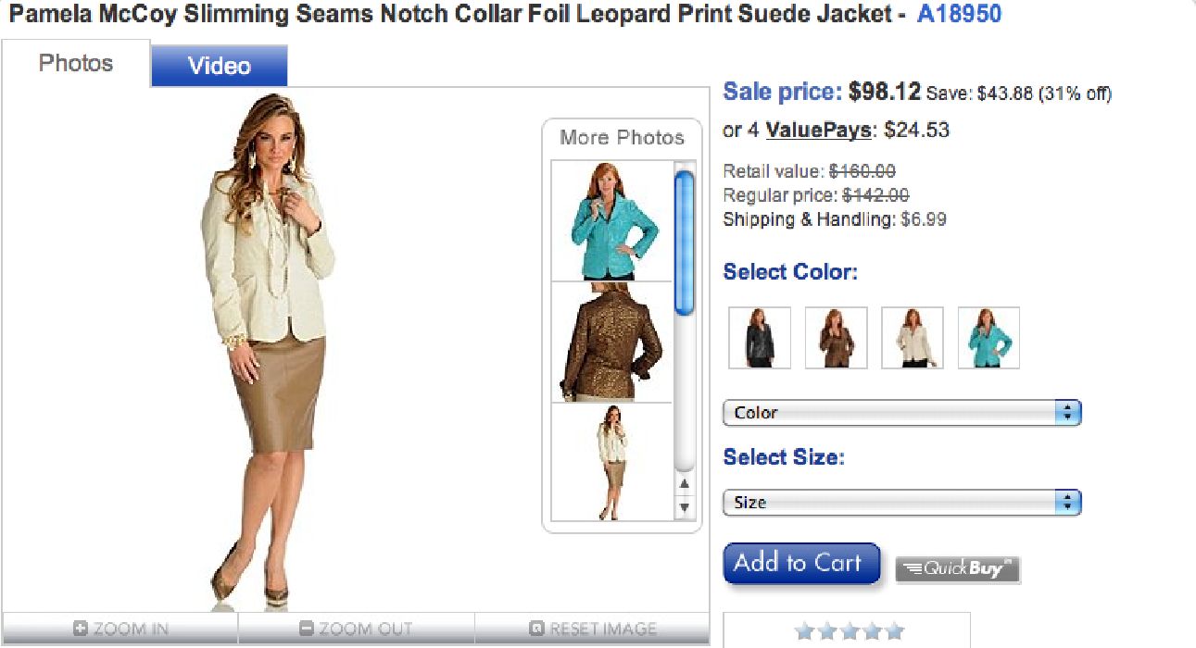Choose the brown leopard jacket swatch
The width and height of the screenshot is (1196, 648).
pos(836,338)
